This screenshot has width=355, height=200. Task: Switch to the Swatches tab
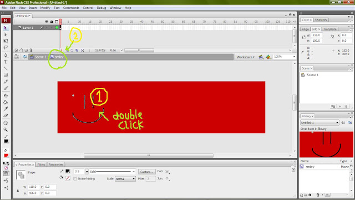tap(321, 20)
